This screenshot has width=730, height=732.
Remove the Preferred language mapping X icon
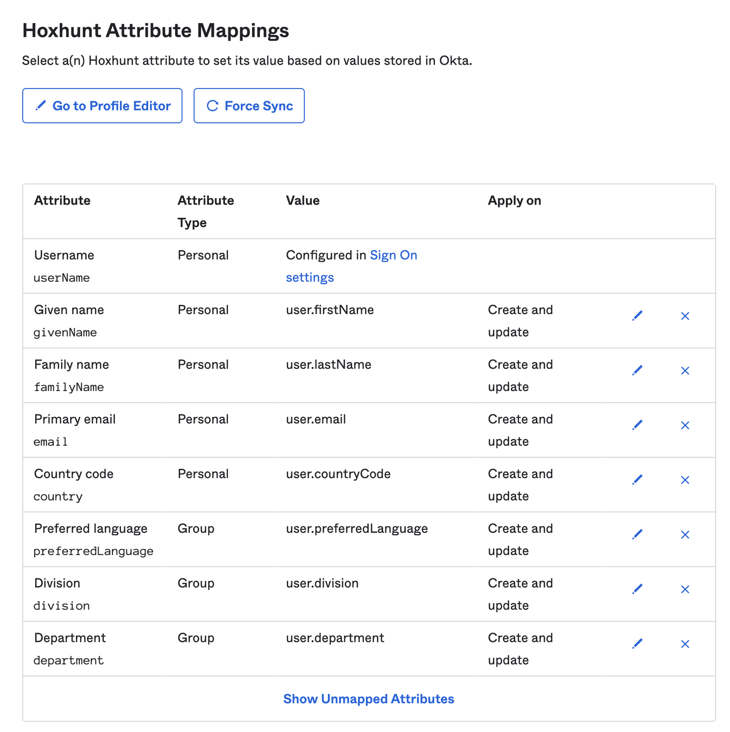click(685, 535)
